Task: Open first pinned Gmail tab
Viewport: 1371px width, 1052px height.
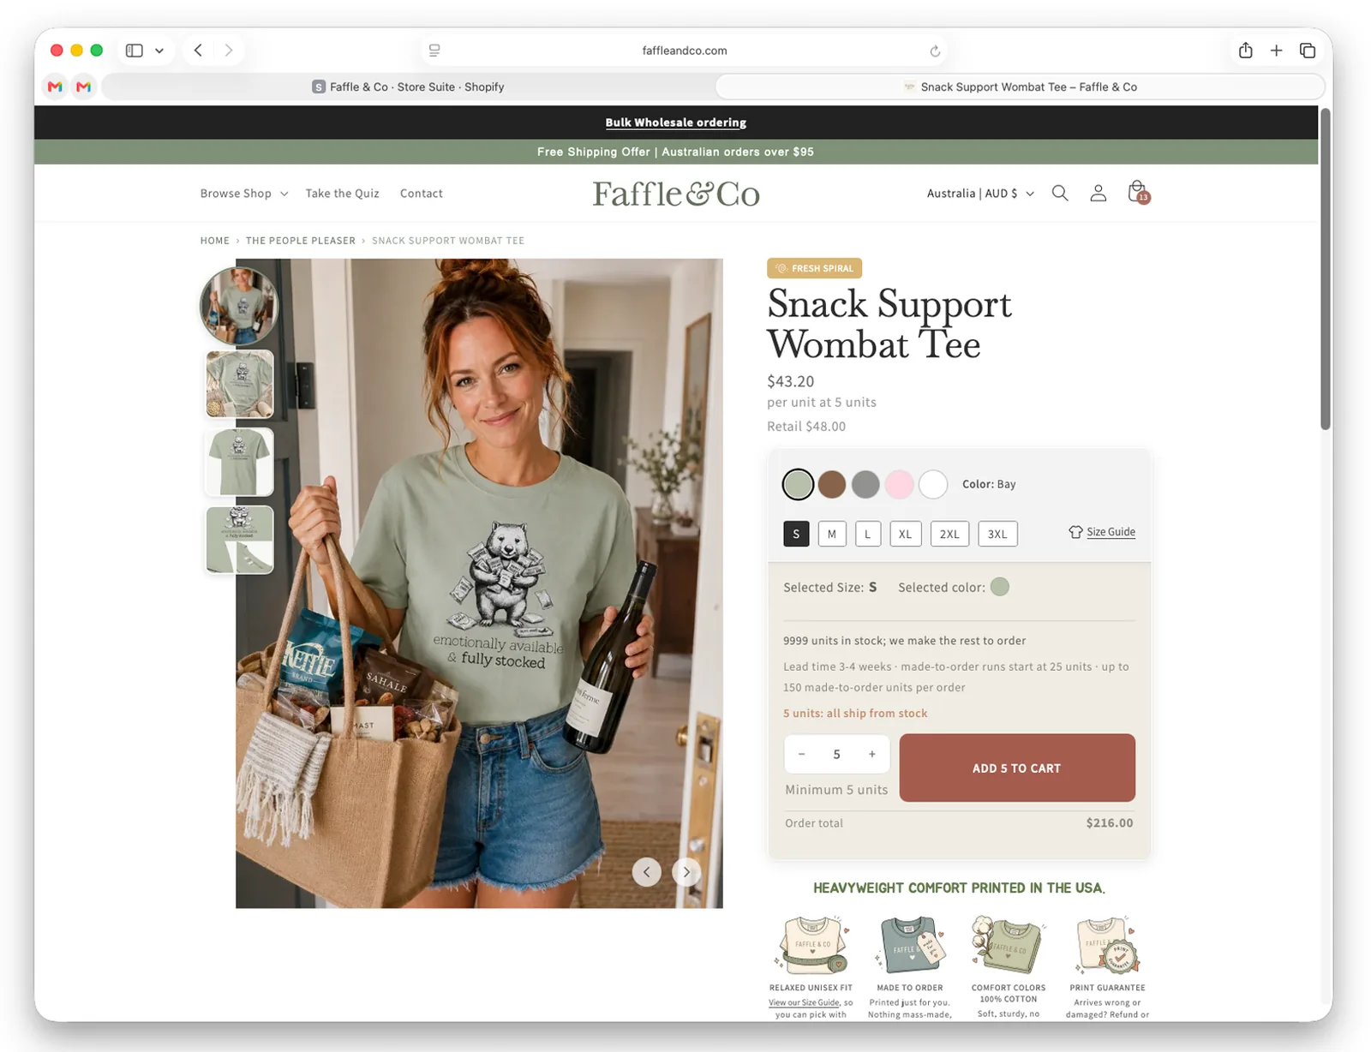Action: point(55,87)
